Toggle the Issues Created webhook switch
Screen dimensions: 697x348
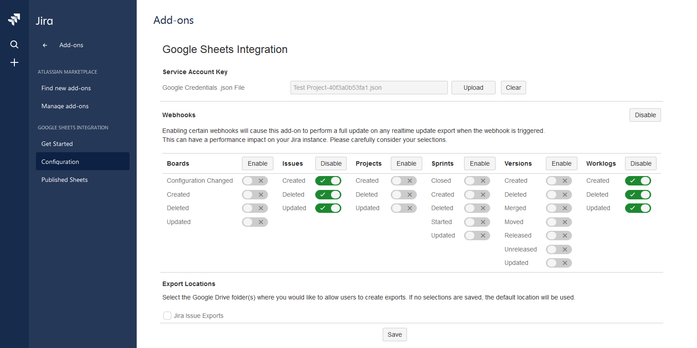point(328,181)
